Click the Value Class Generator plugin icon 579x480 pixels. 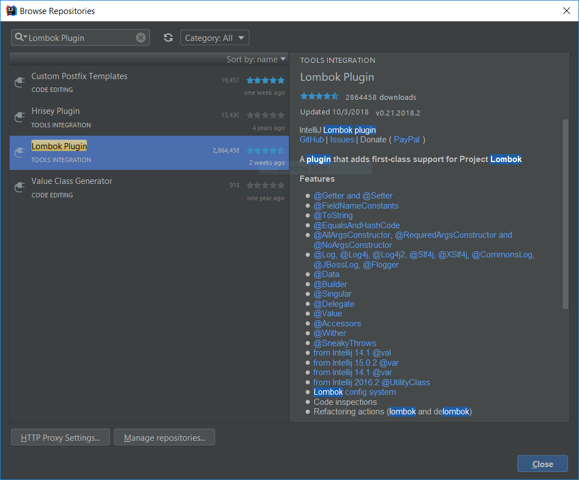(x=20, y=187)
